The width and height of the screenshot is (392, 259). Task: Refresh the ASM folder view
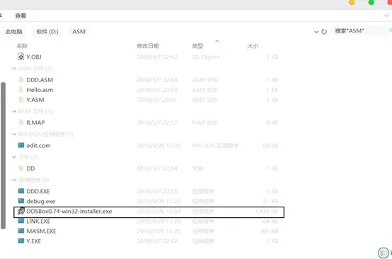324,32
